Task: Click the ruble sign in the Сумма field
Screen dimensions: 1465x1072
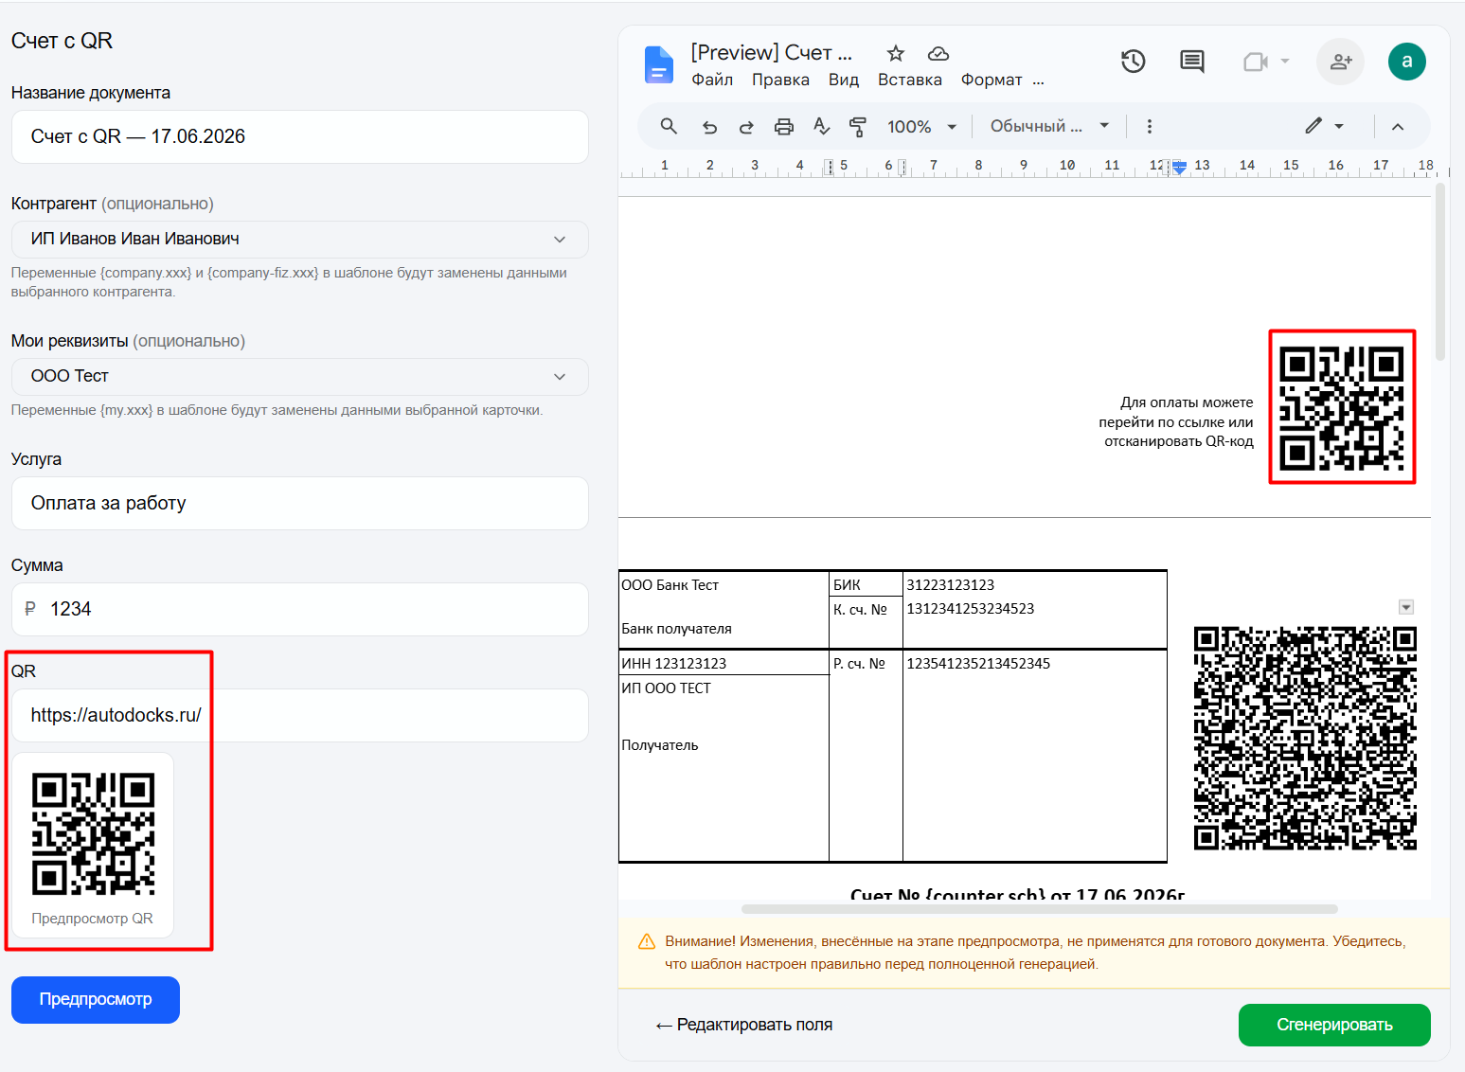Action: (x=30, y=609)
